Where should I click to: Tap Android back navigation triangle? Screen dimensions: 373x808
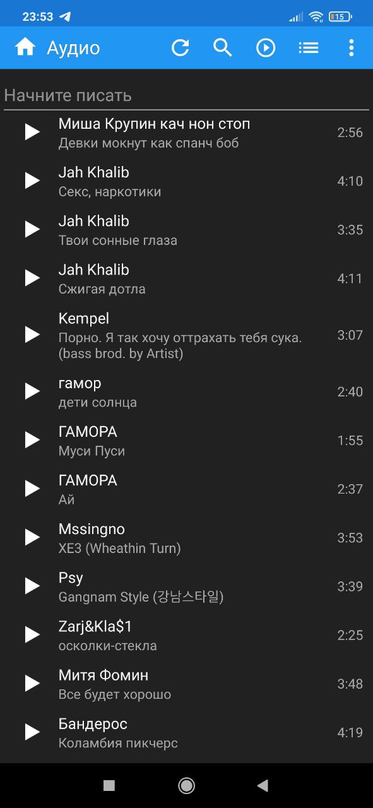263,785
